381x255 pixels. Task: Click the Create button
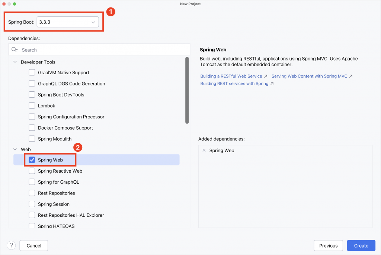361,246
